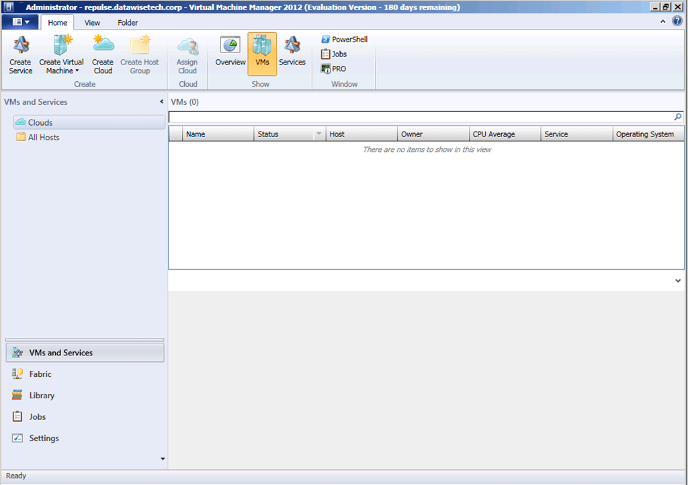The image size is (688, 485).
Task: Open the Status column filter dropdown
Action: 319,134
